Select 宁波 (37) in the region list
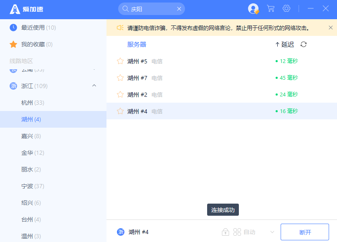Viewport: 337px width, 242px height. [x=53, y=186]
